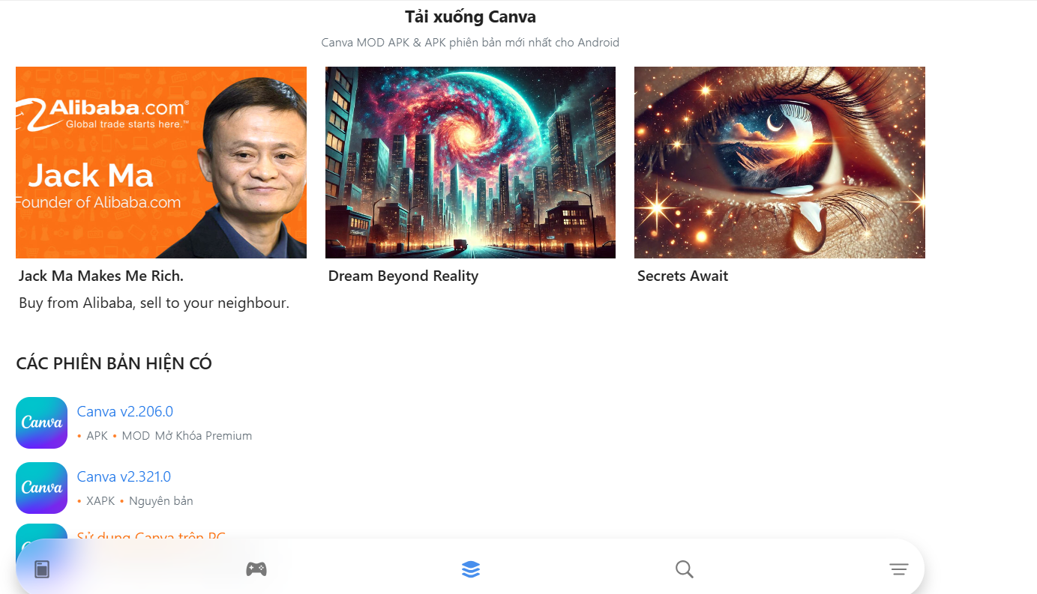
Task: Click the XAPK Nguyên bản label
Action: pyautogui.click(x=139, y=500)
